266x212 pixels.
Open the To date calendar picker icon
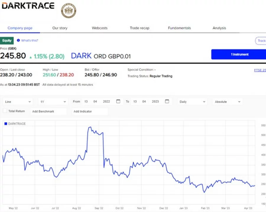[167, 101]
